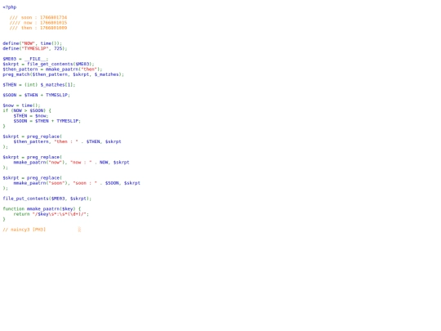The width and height of the screenshot is (441, 331).
Task: Click the mmake_paatrn("now") replacement line
Action: pyautogui.click(x=71, y=163)
